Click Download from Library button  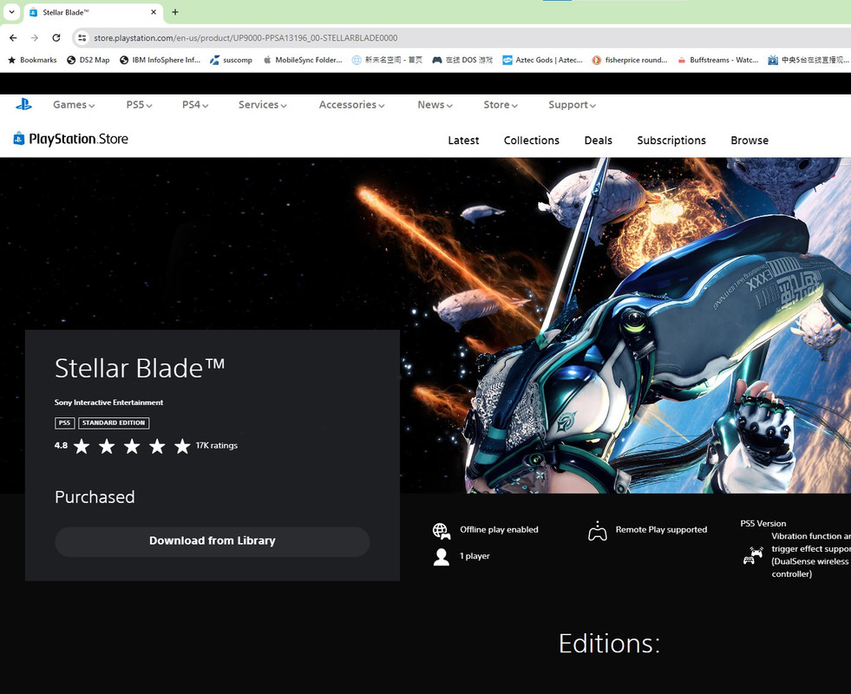coord(213,541)
